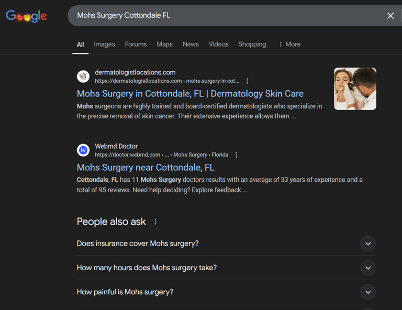Click the dermatologistlocations.com site favicon
This screenshot has height=310, width=402.
point(83,76)
